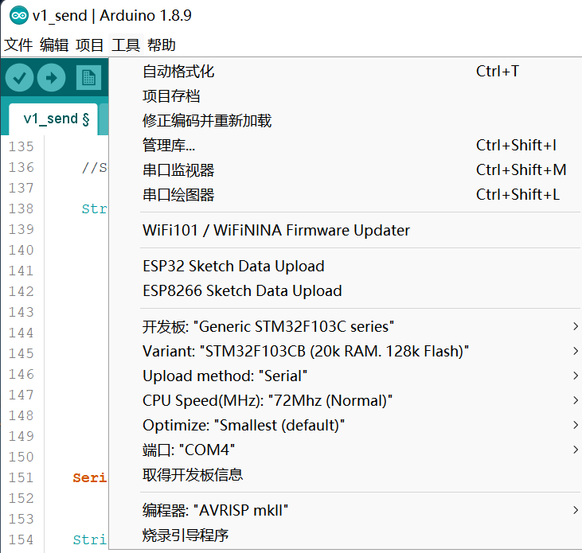Click the Arduino logo in title bar
The width and height of the screenshot is (582, 553).
click(18, 16)
